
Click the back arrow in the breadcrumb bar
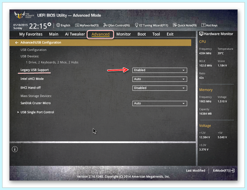[x=17, y=42]
